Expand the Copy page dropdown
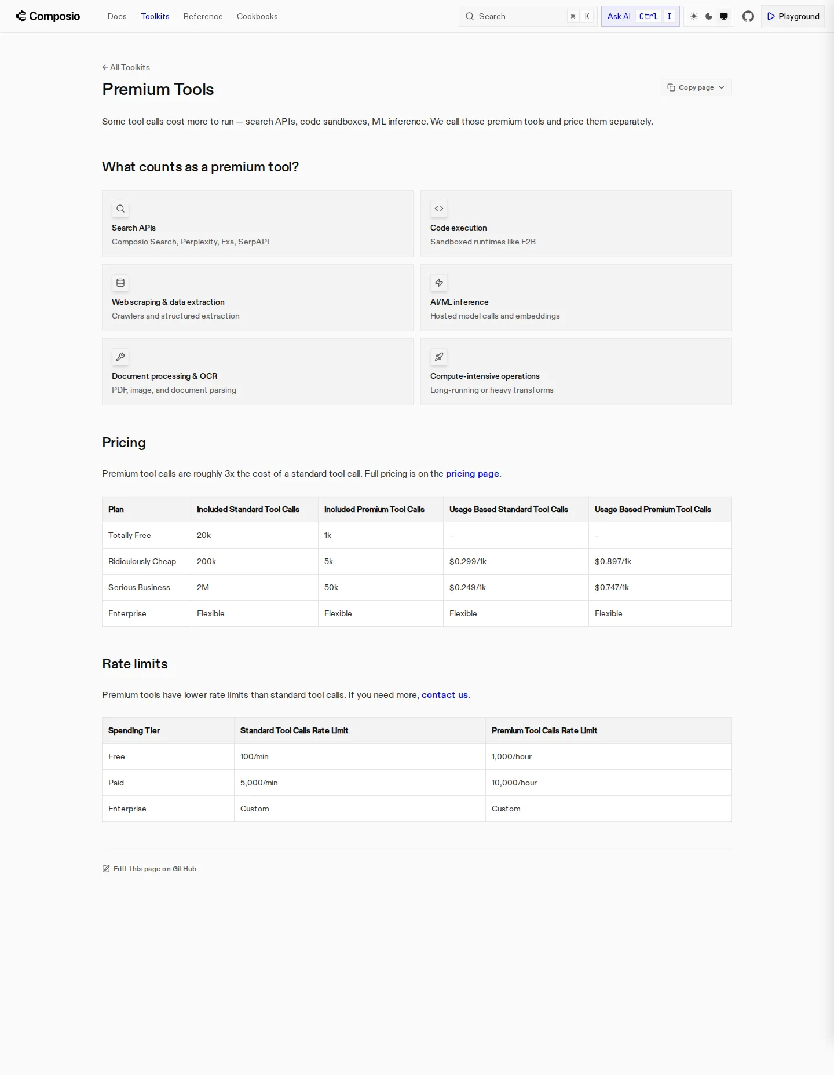 pos(696,87)
